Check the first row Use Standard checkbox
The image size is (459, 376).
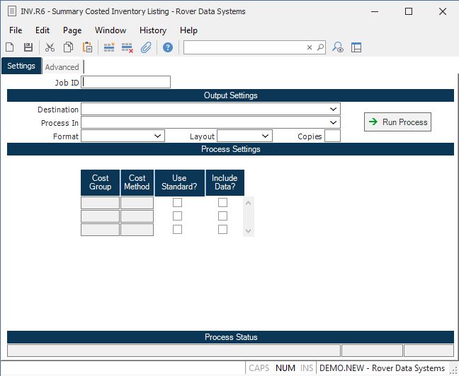pyautogui.click(x=177, y=203)
